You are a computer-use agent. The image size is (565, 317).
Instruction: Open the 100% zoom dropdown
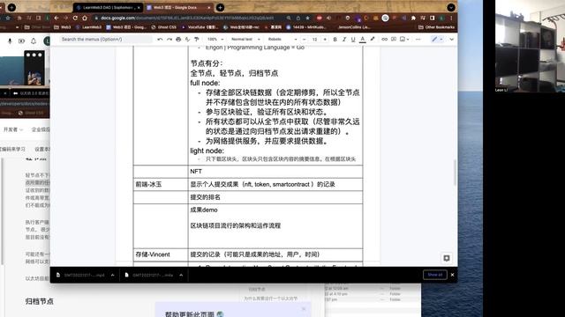pos(215,39)
